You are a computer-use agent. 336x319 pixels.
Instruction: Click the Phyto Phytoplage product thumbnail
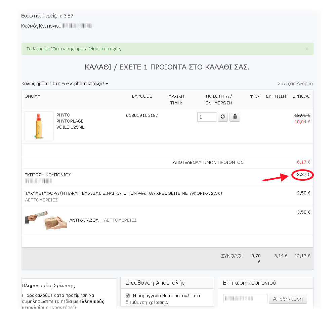tap(39, 126)
